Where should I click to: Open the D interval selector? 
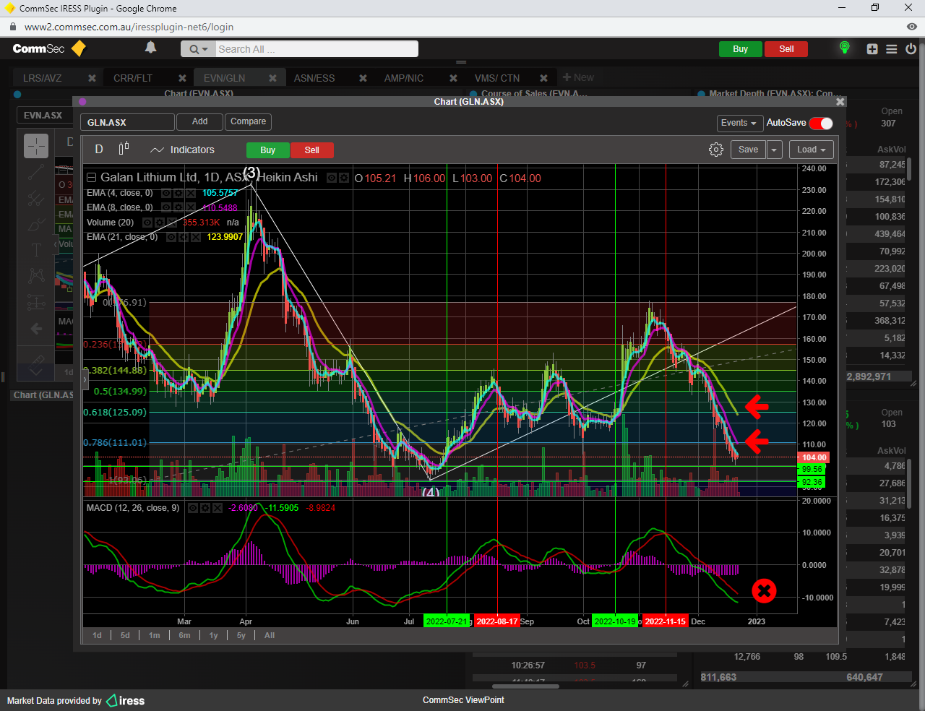pyautogui.click(x=99, y=150)
